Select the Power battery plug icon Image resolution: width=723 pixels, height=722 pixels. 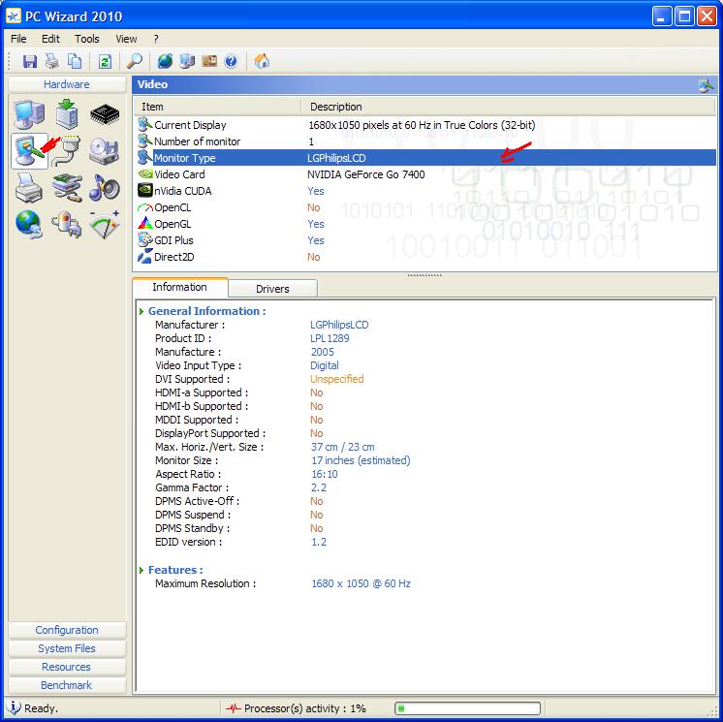pos(67,225)
